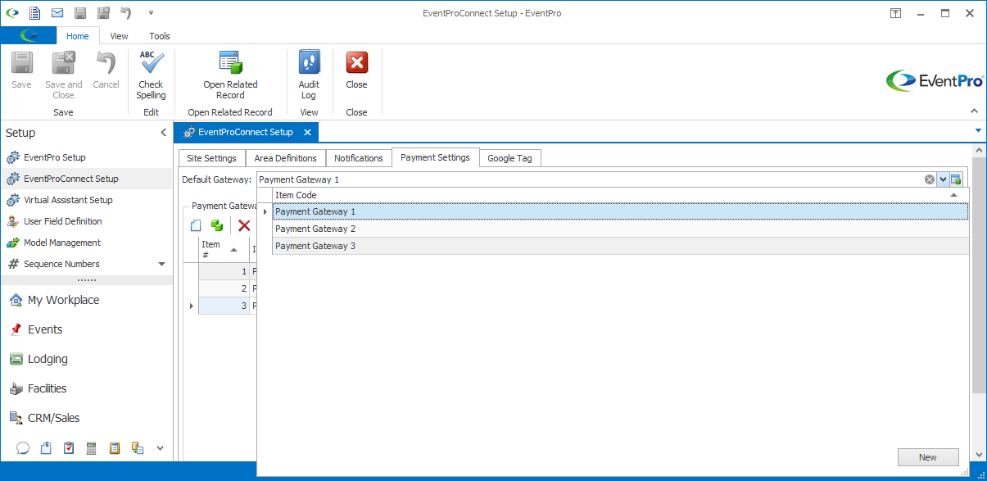Select grid row with Item # 2
Screen dimensions: 987x481
click(x=224, y=288)
